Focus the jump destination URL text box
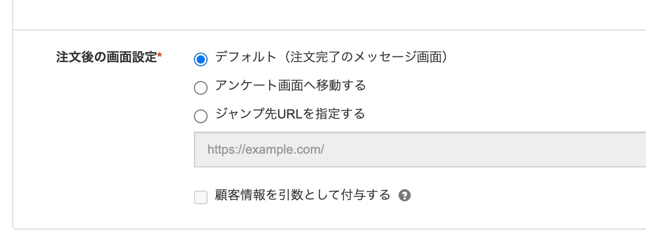Screen dimensions: 646x240 420,149
